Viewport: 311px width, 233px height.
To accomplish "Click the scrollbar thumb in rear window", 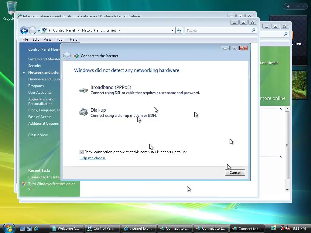I will [x=287, y=145].
